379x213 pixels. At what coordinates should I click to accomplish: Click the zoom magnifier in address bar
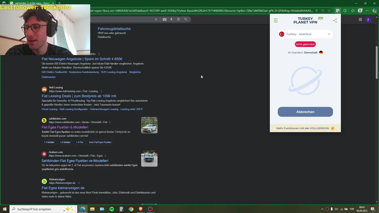(x=323, y=11)
